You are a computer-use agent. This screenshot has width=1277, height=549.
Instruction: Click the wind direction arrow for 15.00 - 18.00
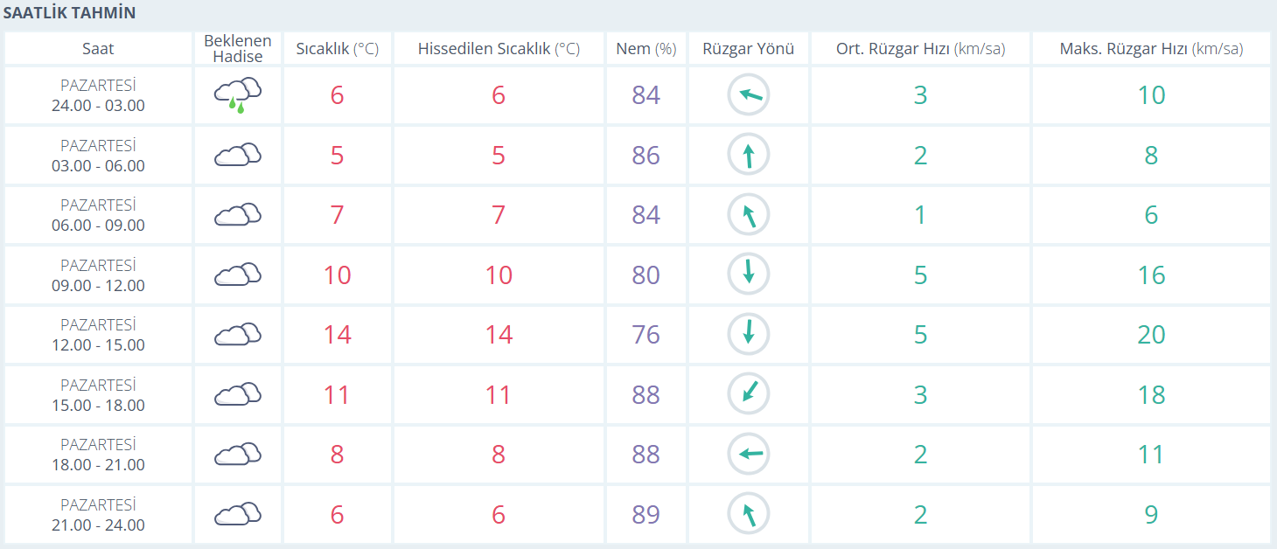tap(749, 394)
